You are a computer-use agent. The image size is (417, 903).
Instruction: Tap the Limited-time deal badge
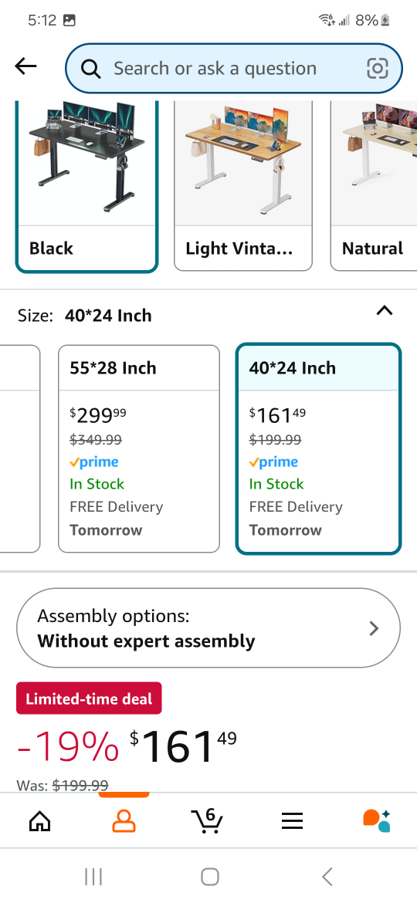[x=89, y=698]
